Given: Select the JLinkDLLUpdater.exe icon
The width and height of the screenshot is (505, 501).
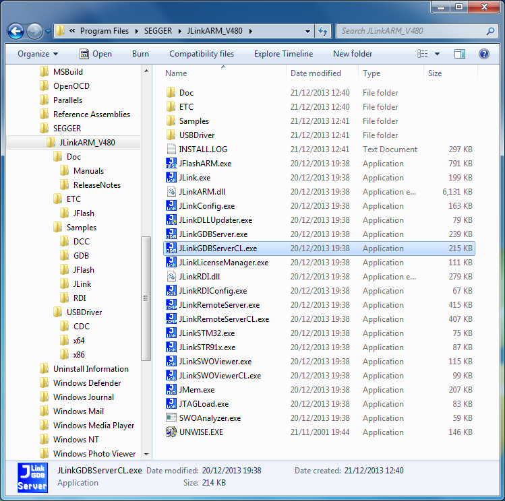Looking at the screenshot, I should 171,220.
